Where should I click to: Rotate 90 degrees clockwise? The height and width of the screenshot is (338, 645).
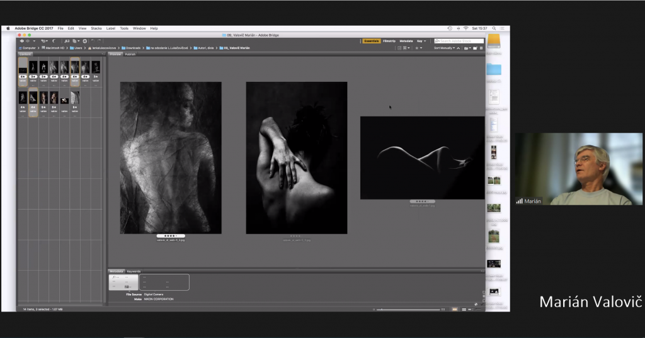point(99,41)
